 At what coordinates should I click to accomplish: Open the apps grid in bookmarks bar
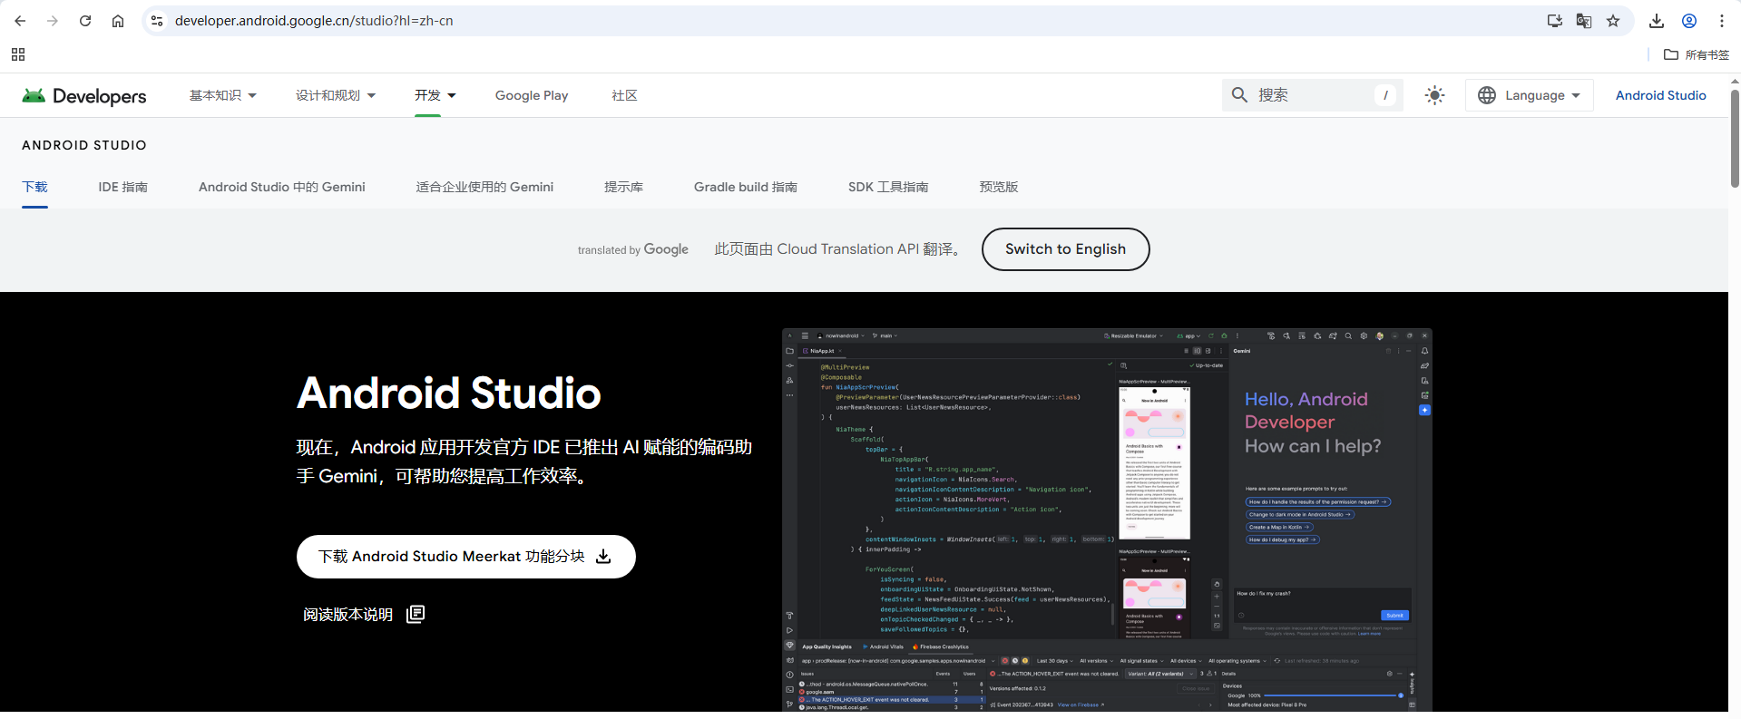18,54
